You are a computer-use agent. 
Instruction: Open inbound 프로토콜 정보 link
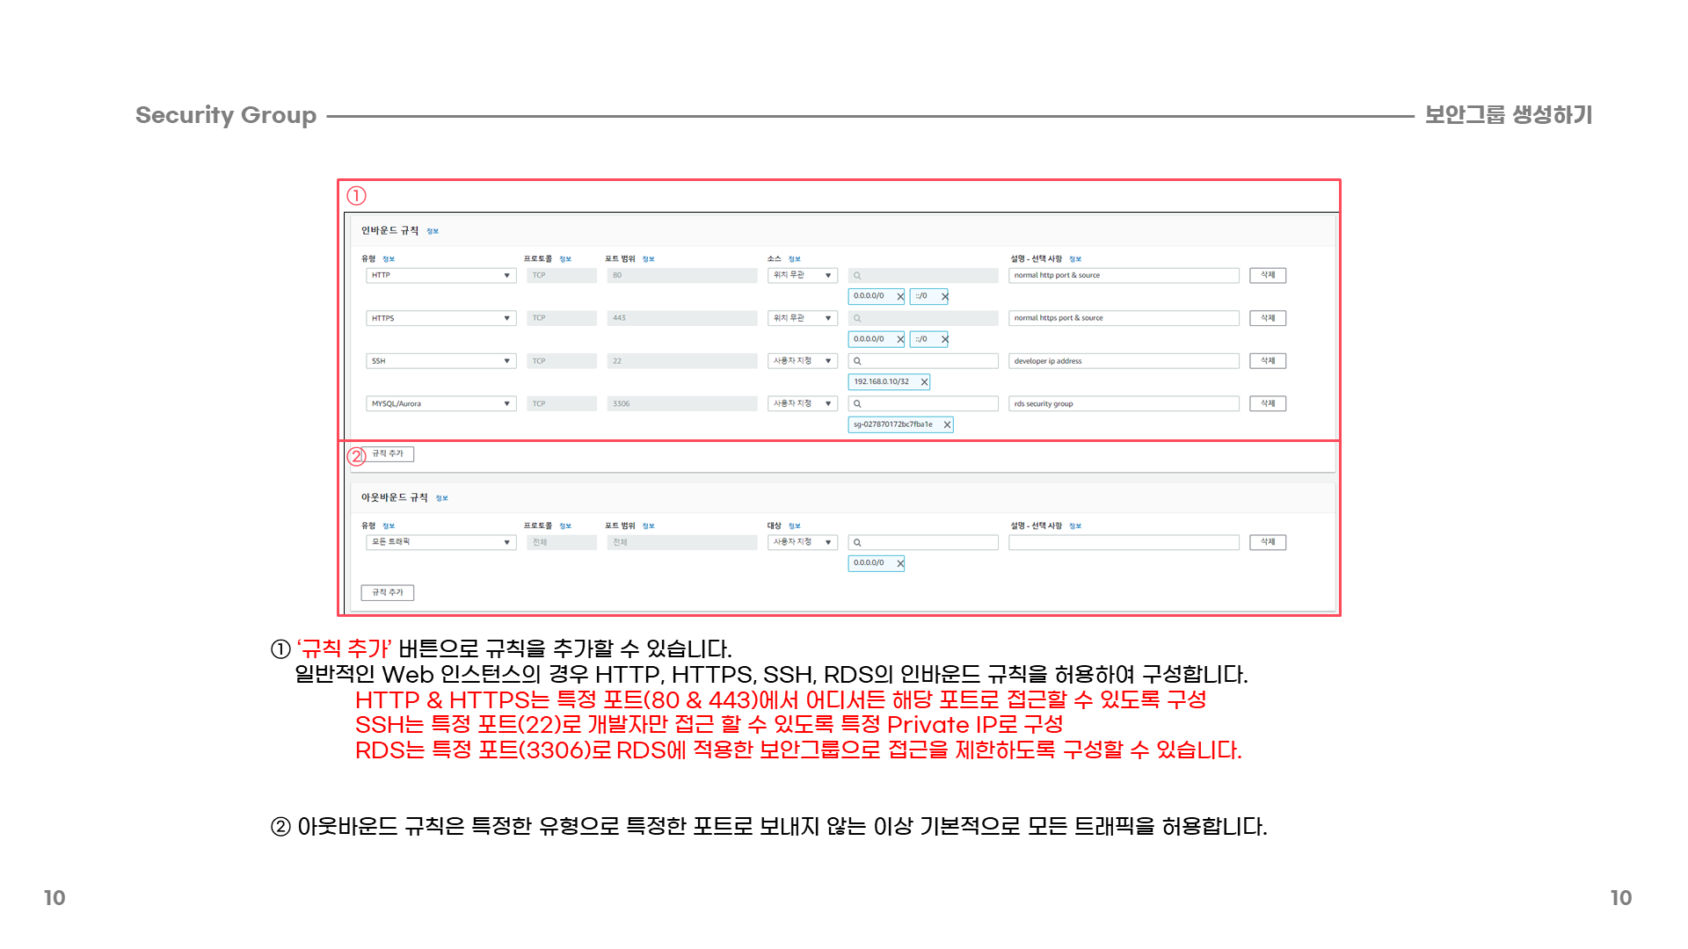pyautogui.click(x=565, y=259)
